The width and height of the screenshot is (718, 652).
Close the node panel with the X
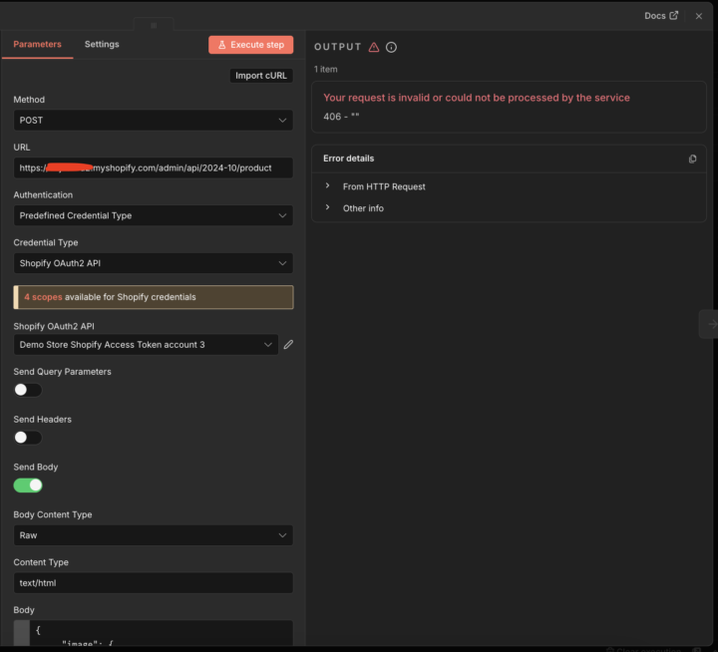[x=699, y=16]
